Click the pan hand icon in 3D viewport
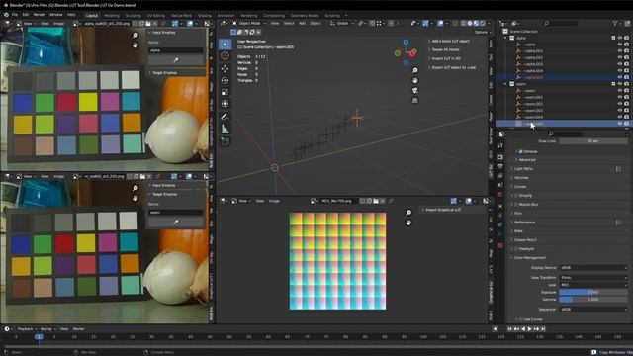The image size is (633, 356). point(415,80)
